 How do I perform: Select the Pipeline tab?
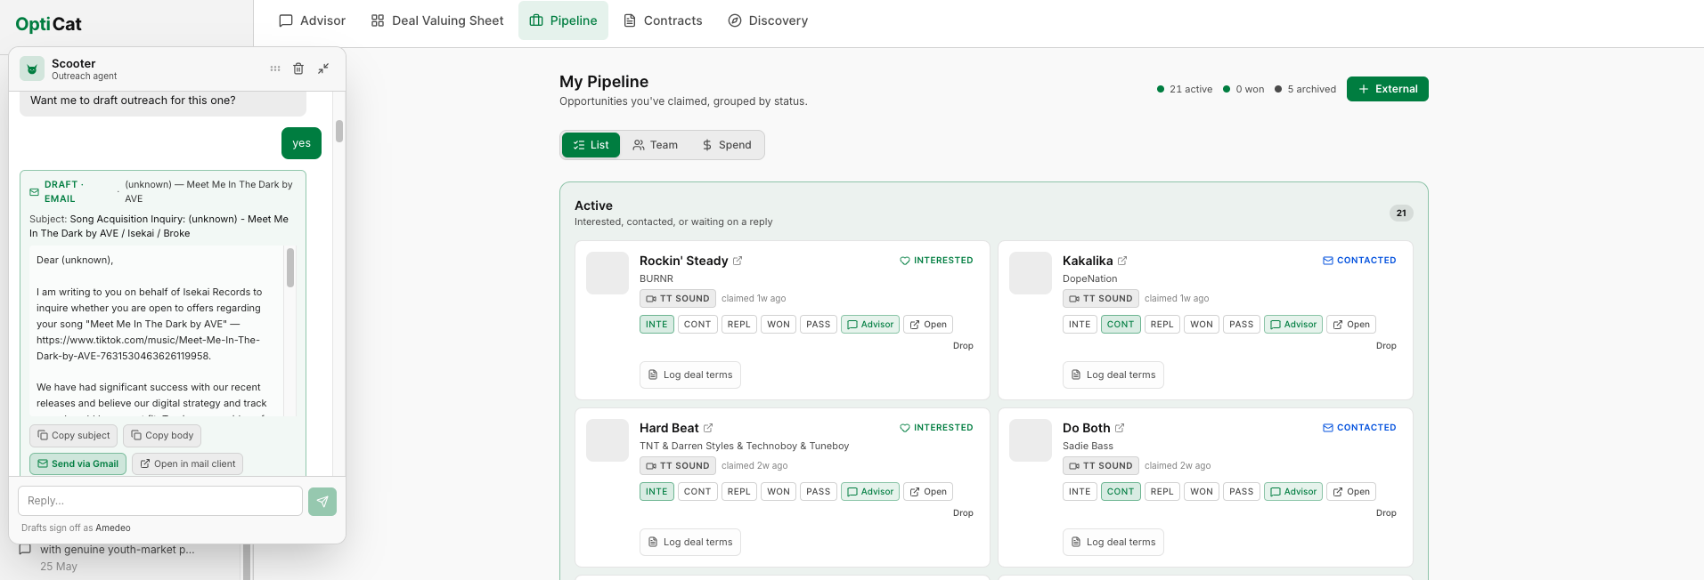click(563, 20)
